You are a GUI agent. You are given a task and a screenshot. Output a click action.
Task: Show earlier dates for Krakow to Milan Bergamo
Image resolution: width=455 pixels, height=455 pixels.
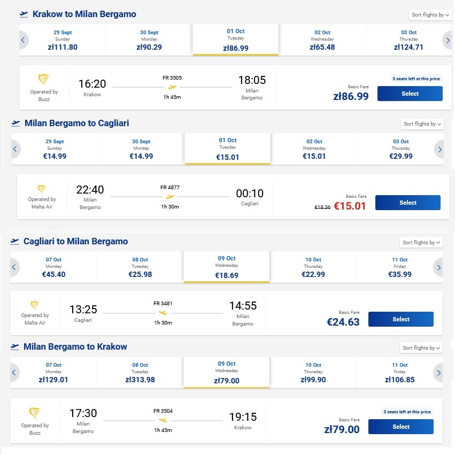coord(24,40)
